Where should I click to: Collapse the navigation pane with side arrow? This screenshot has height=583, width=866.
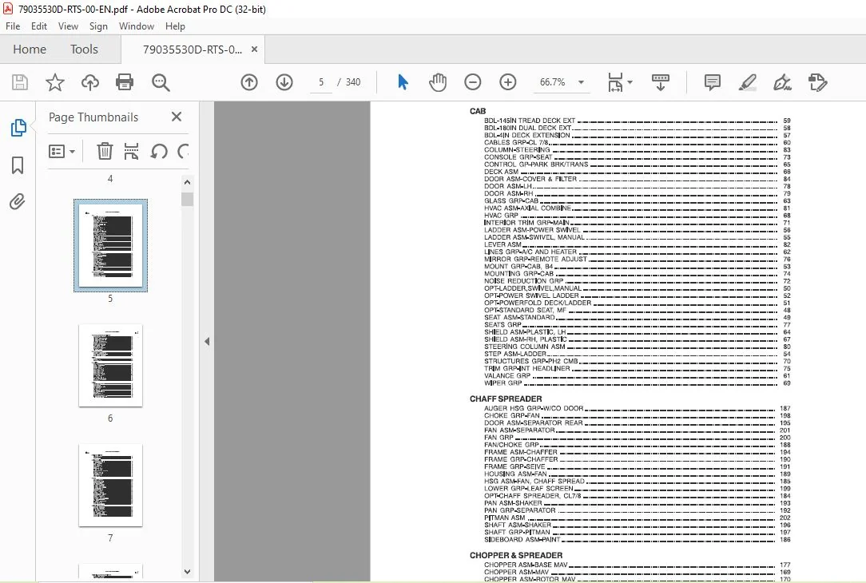(x=207, y=341)
